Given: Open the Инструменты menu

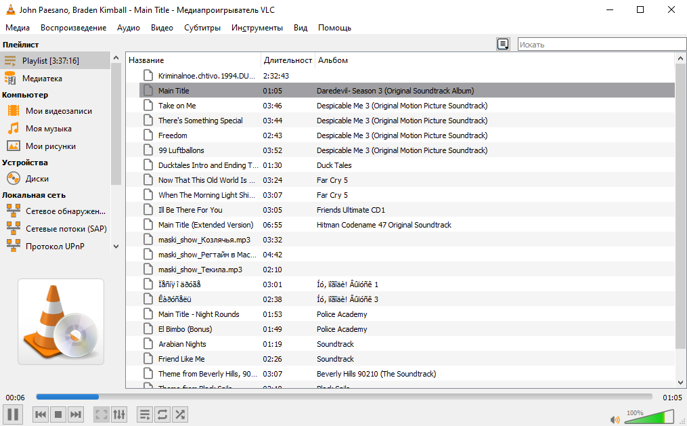Looking at the screenshot, I should [x=257, y=28].
